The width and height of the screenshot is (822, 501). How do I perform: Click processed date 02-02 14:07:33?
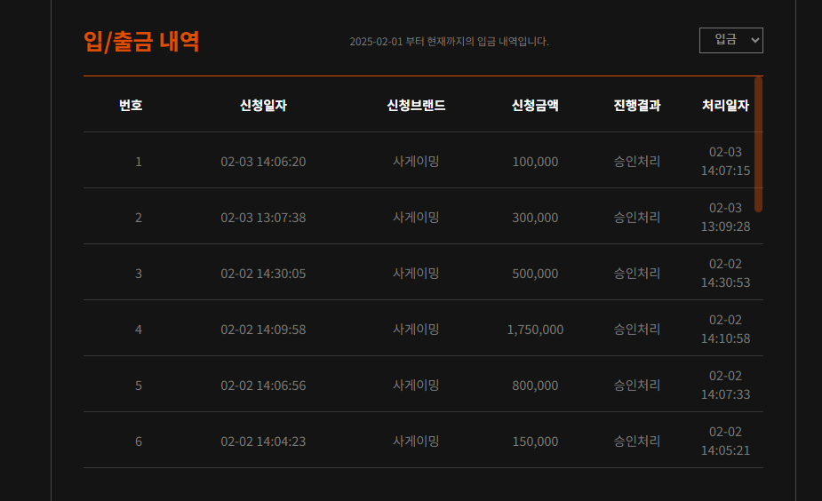725,386
